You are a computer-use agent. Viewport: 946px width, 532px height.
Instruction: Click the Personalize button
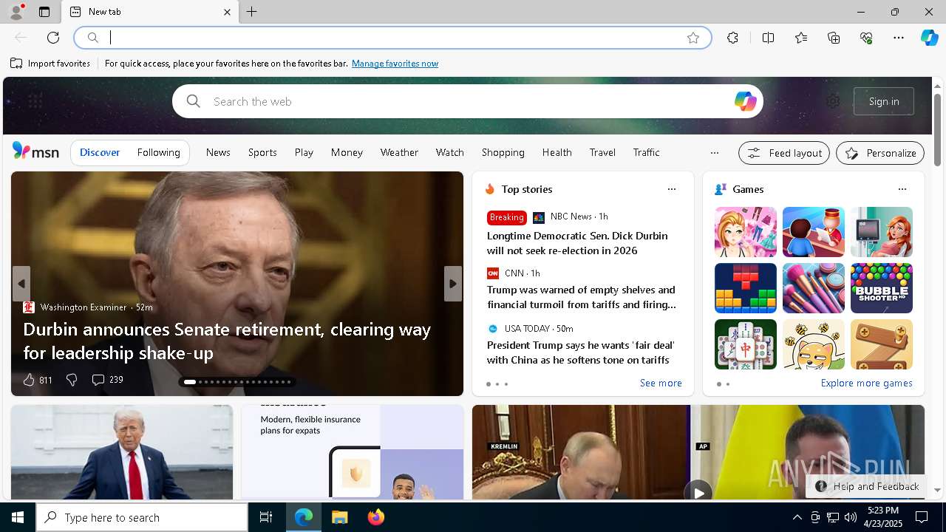[x=880, y=153]
